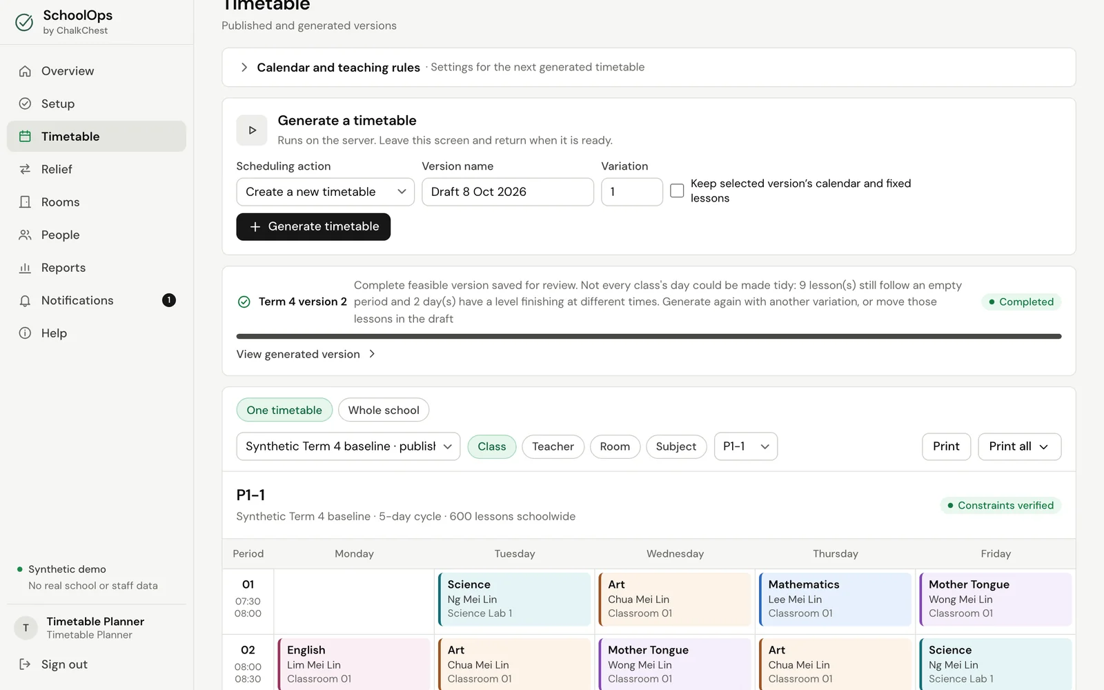Open the Monday period 02 English lesson

coord(354,664)
